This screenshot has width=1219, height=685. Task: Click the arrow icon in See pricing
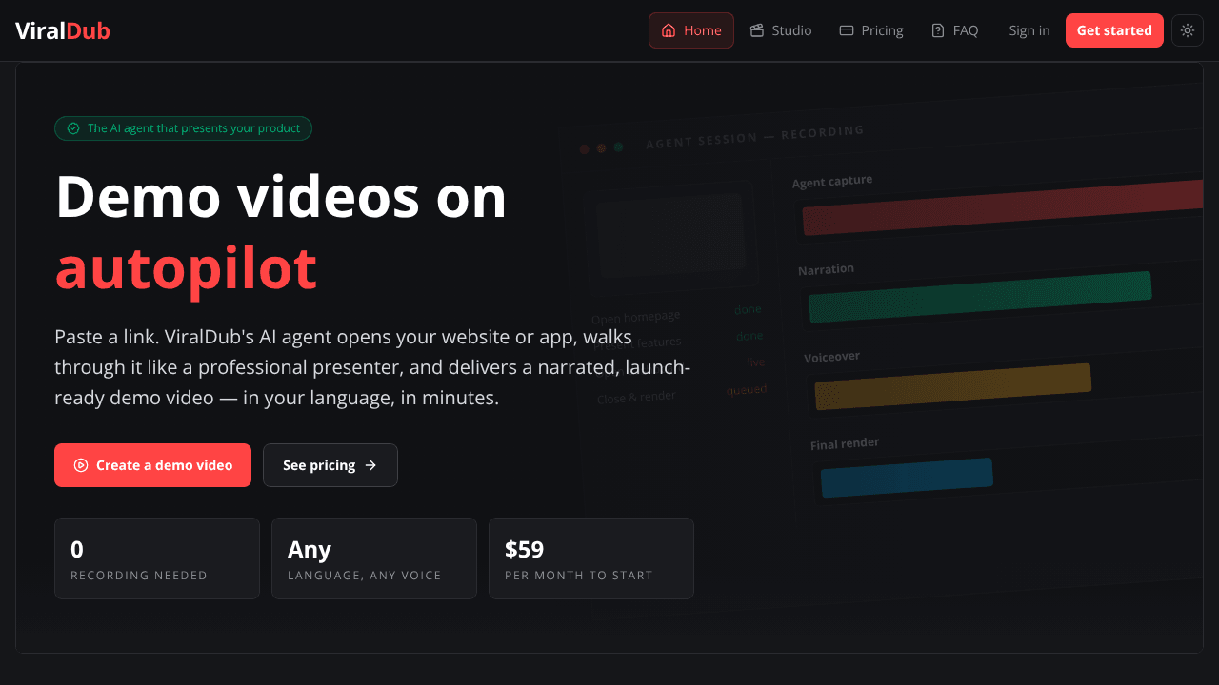(x=370, y=465)
